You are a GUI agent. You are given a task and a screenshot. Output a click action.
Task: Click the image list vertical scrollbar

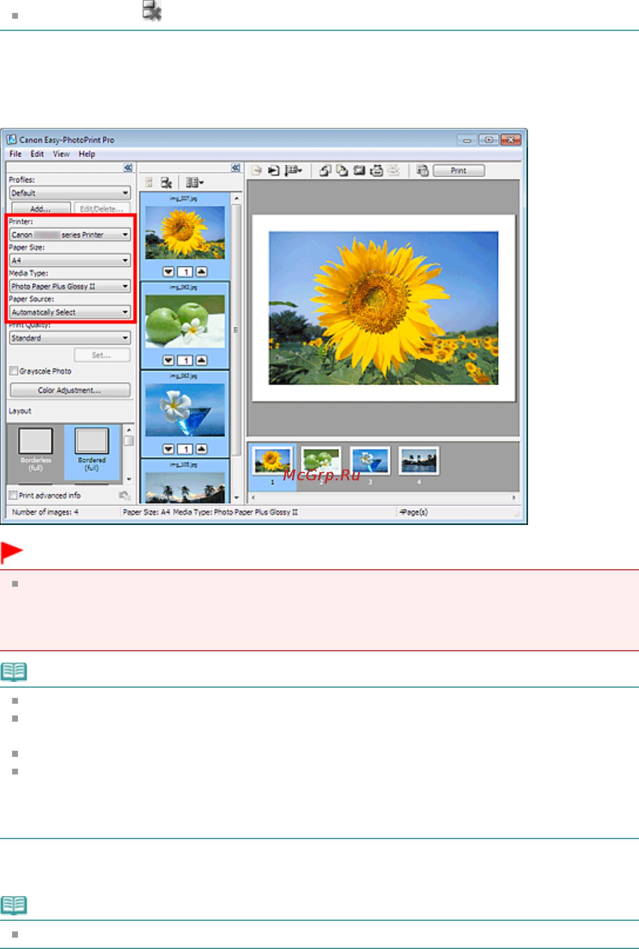(x=236, y=329)
